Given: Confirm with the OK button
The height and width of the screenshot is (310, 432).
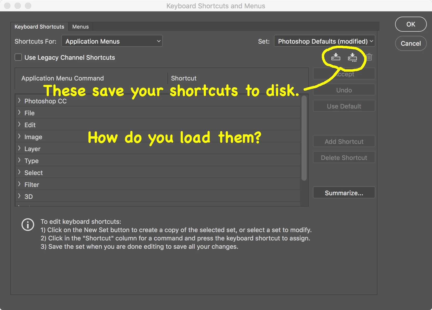Looking at the screenshot, I should pos(411,24).
